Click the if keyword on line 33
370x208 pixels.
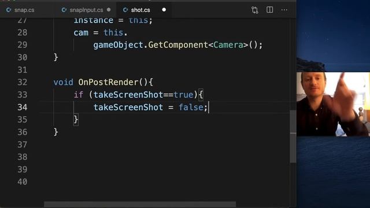coord(79,95)
